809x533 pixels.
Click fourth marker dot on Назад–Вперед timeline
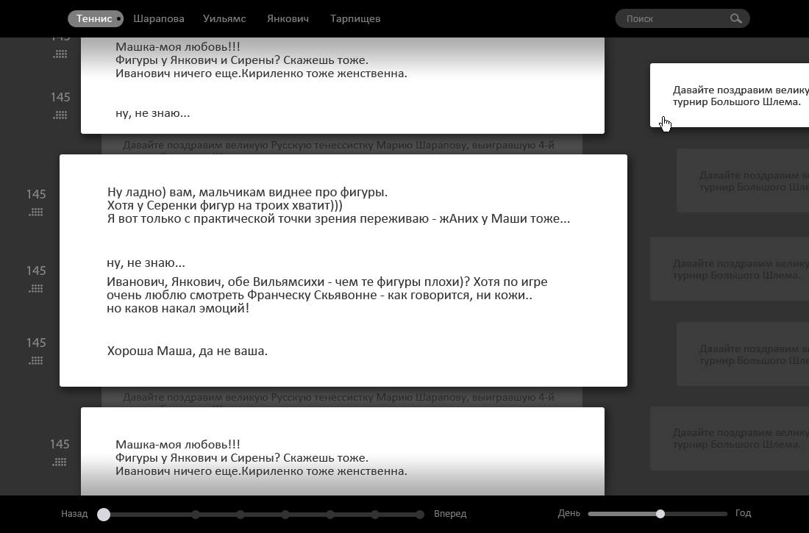[285, 515]
